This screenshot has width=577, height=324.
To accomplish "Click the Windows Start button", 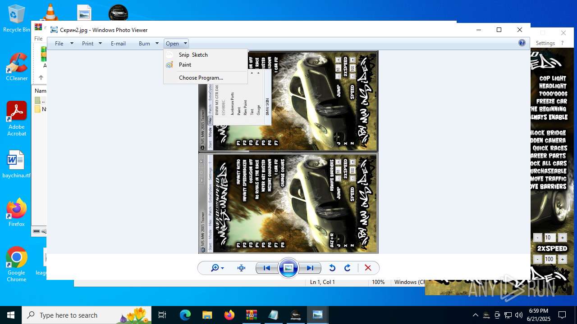I will (11, 315).
